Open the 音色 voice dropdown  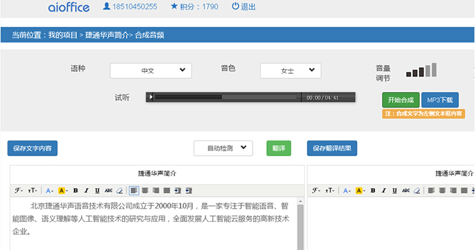pos(291,71)
